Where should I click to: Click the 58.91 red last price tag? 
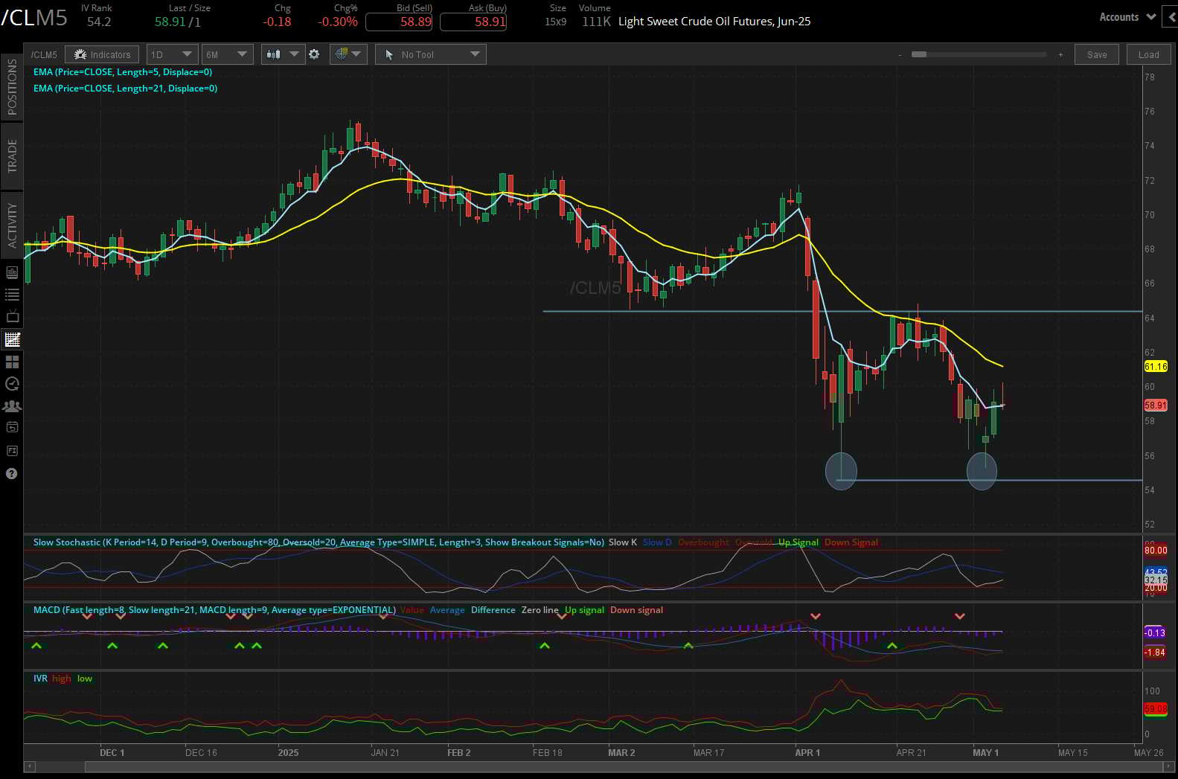[1156, 405]
